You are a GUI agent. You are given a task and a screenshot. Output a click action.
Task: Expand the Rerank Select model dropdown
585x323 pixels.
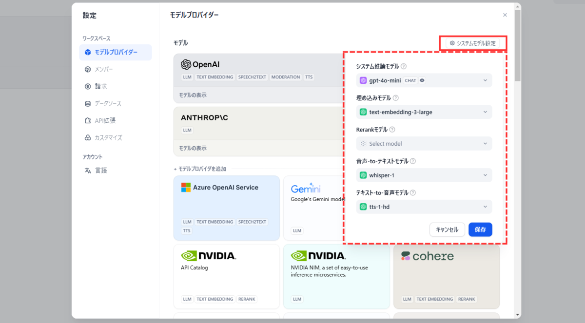[424, 144]
